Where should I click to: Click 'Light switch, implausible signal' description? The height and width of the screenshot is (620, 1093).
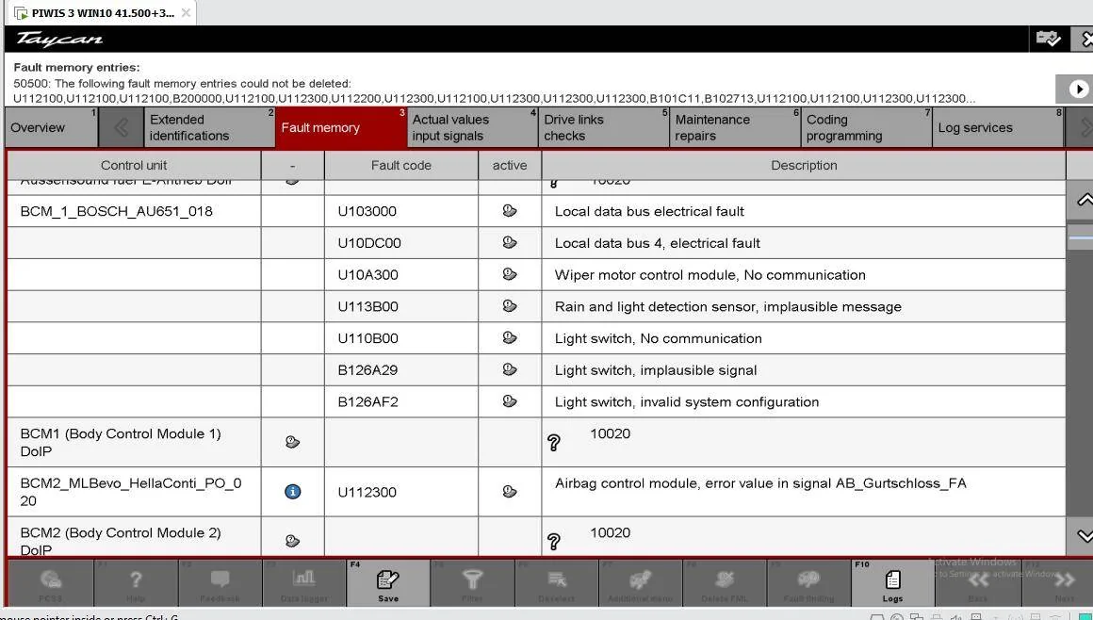pos(655,370)
